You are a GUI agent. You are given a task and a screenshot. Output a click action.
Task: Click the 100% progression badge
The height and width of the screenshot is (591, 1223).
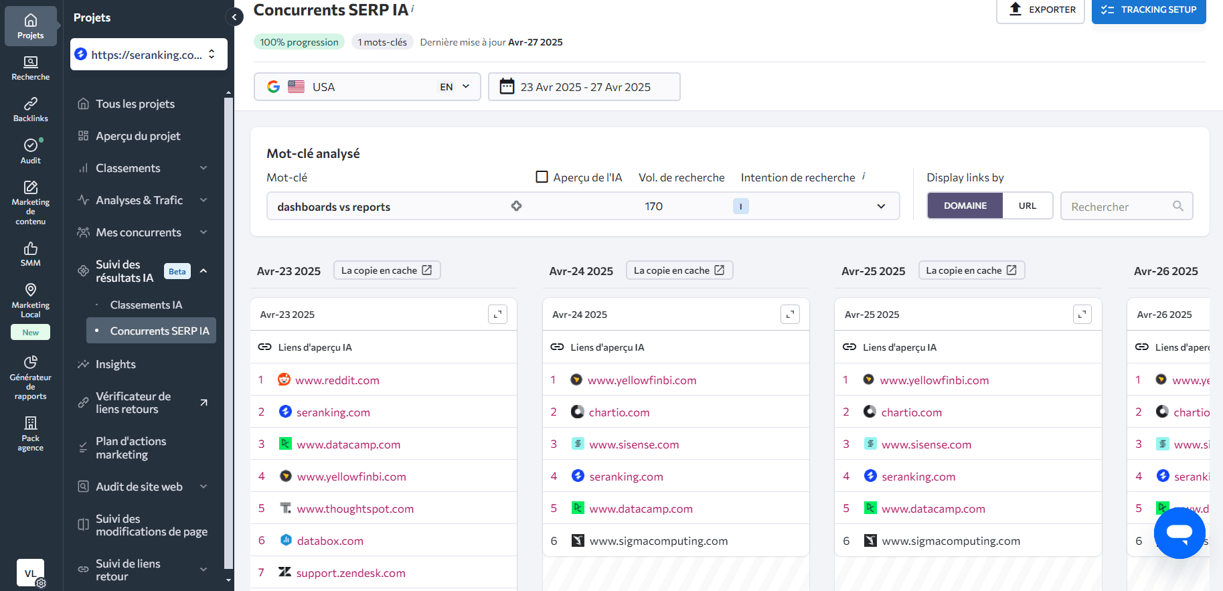299,41
